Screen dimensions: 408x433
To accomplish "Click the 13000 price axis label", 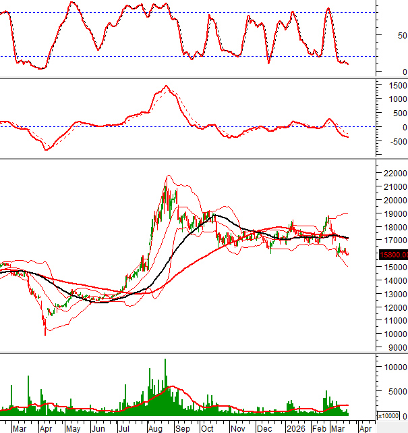I will coord(392,294).
